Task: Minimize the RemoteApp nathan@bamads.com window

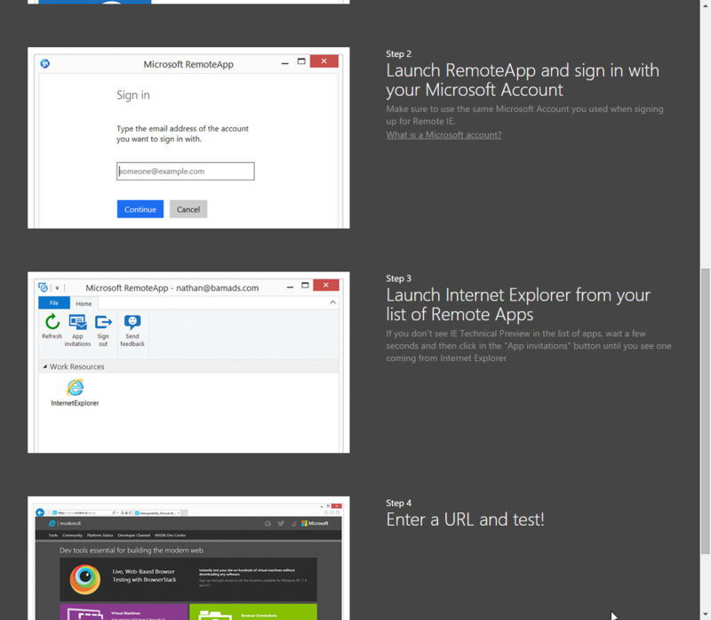Action: tap(291, 286)
